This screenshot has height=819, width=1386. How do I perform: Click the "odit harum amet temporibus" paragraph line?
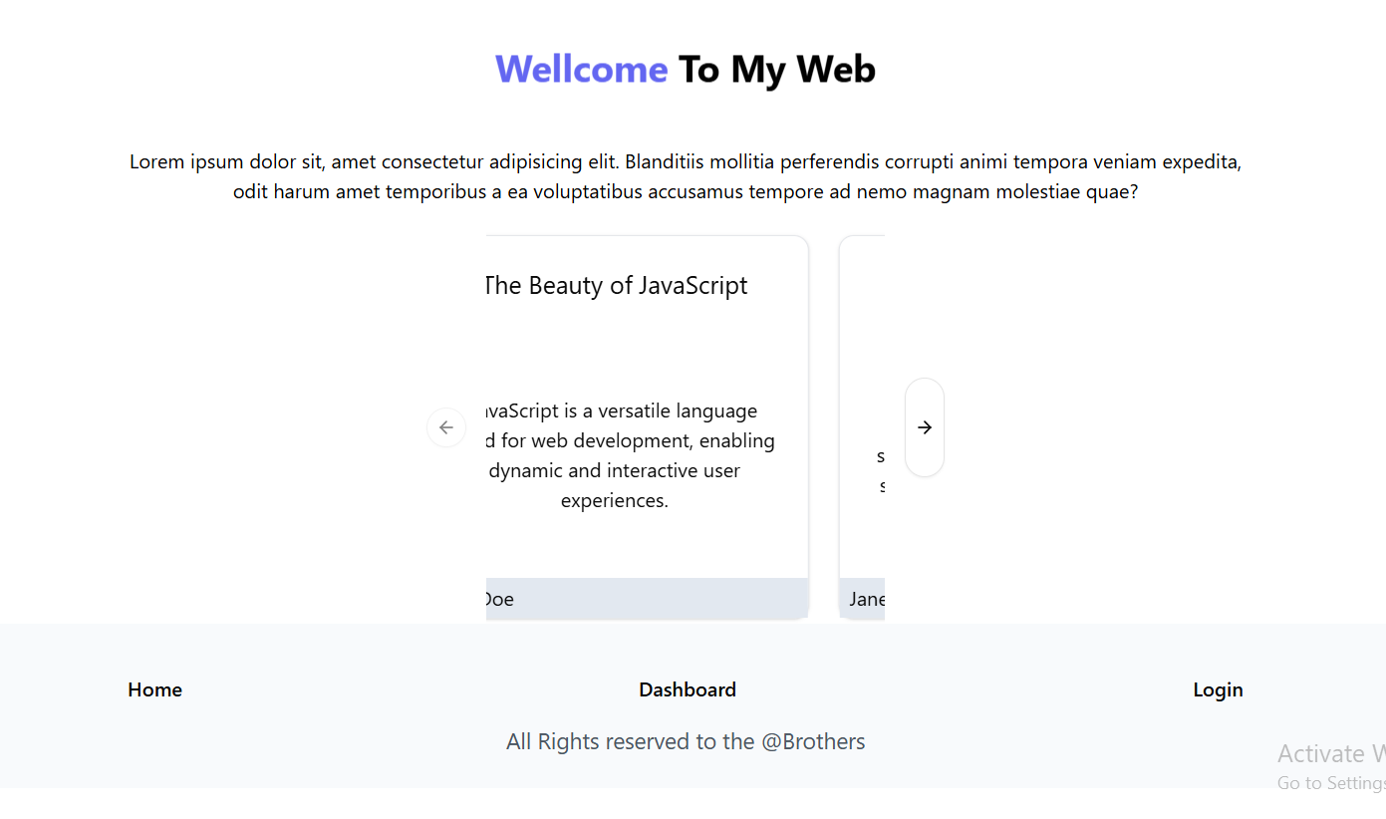pyautogui.click(x=686, y=191)
